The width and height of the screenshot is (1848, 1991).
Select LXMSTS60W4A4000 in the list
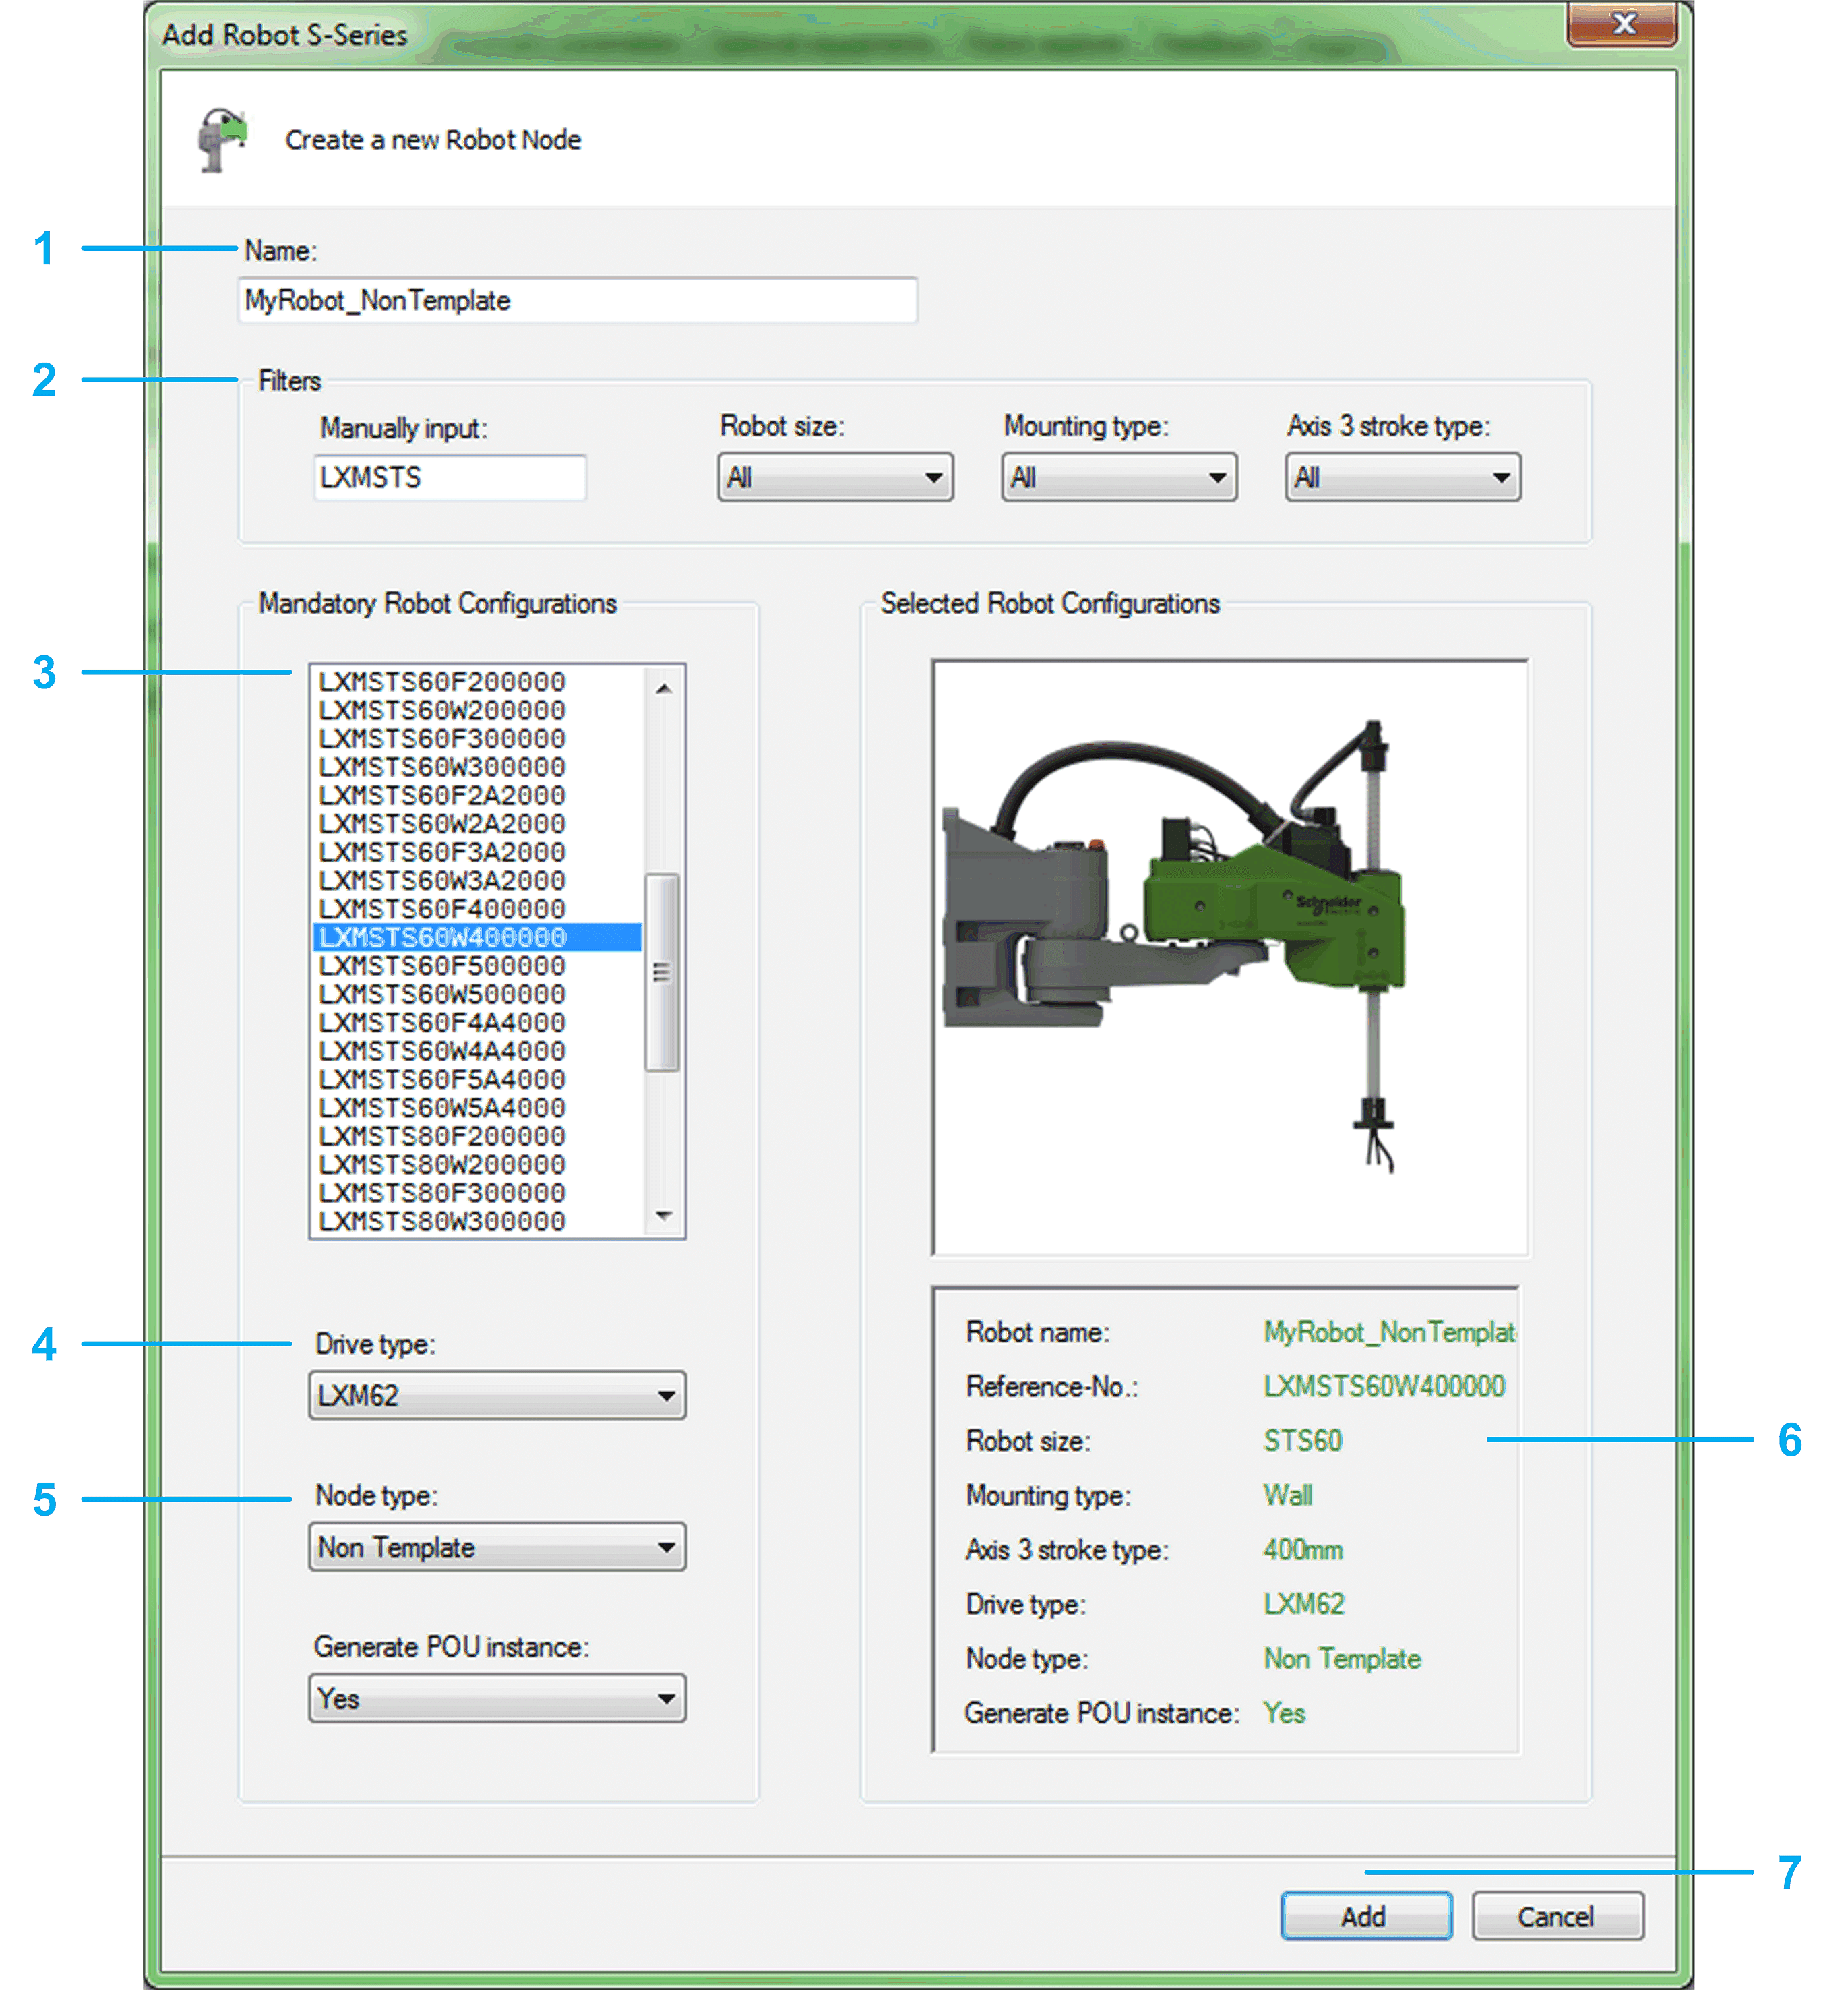(477, 1050)
